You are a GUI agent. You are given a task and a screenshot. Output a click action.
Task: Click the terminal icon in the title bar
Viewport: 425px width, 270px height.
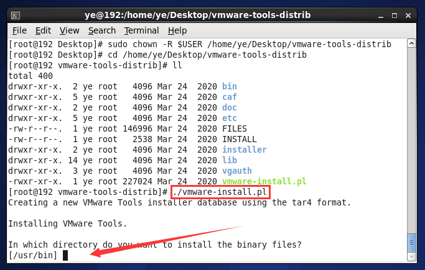click(16, 16)
